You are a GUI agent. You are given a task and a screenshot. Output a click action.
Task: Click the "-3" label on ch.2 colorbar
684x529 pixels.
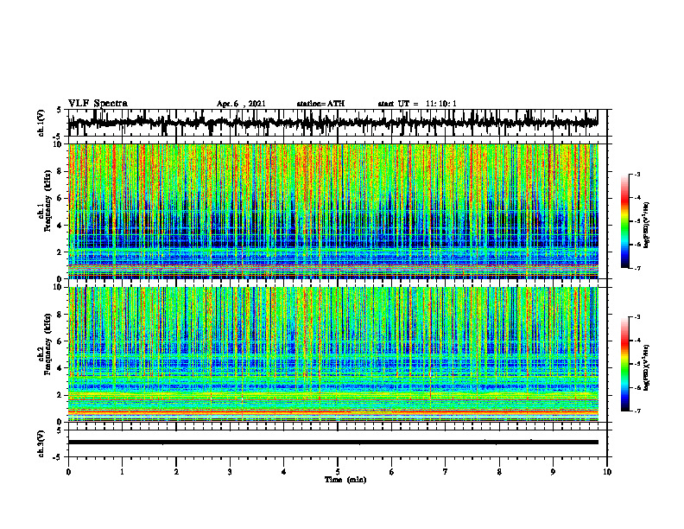click(x=637, y=317)
